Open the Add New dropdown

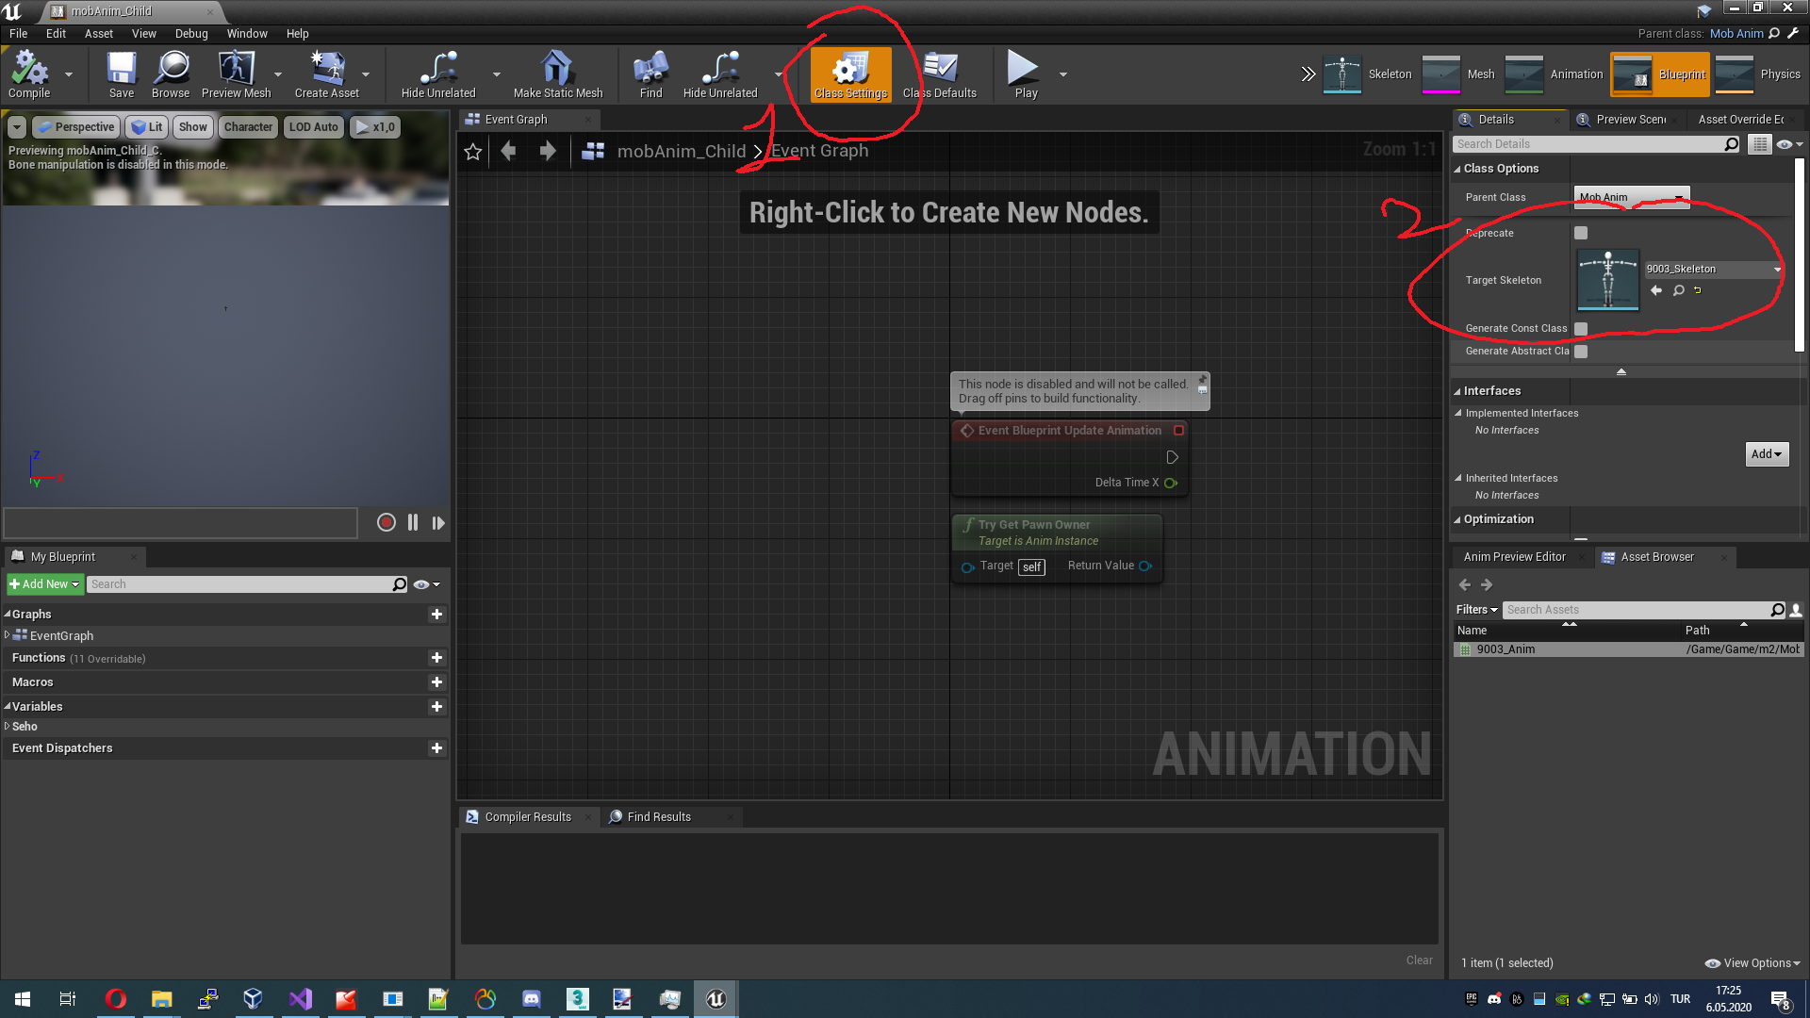pyautogui.click(x=44, y=584)
